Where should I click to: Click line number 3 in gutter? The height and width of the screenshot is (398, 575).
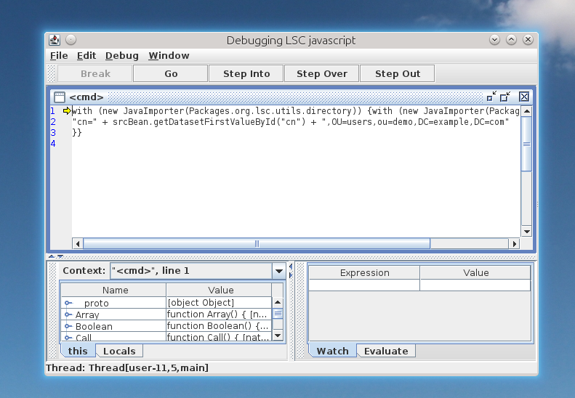click(x=53, y=133)
